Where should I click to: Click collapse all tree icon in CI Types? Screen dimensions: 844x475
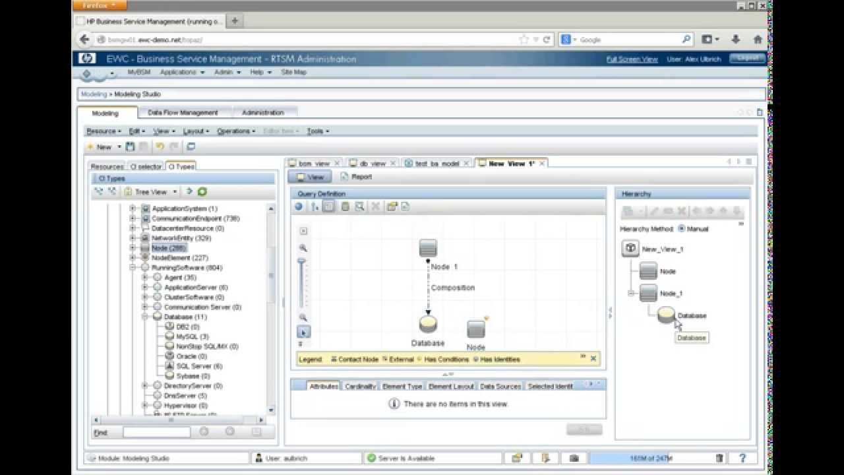(x=112, y=192)
